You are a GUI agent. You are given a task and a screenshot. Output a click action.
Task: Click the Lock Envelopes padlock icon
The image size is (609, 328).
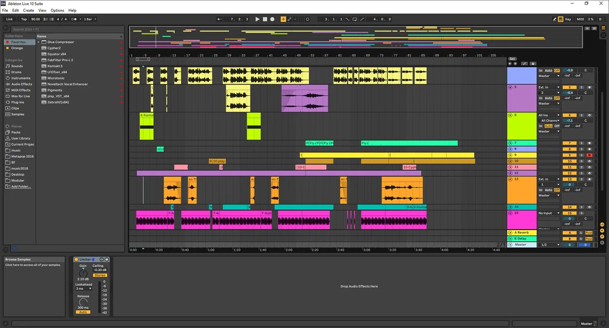point(533,64)
